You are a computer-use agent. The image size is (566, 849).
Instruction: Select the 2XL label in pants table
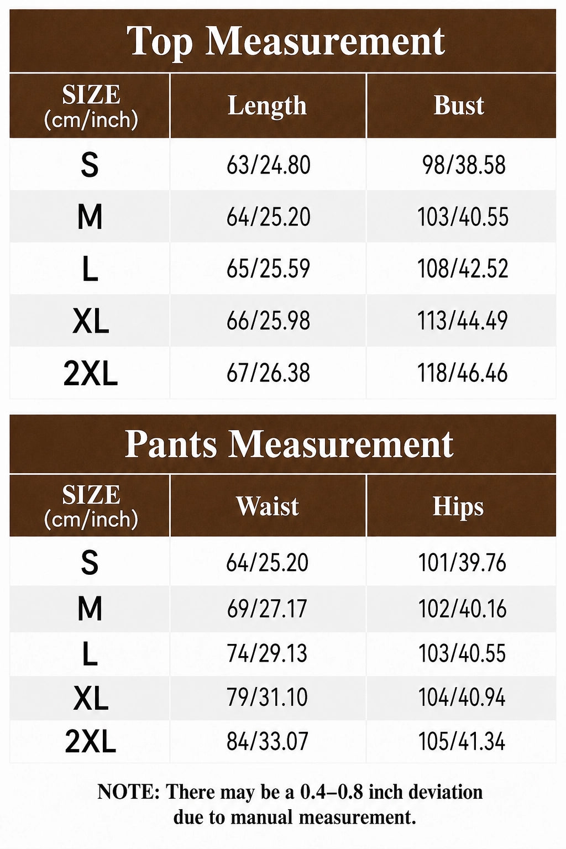pos(91,741)
